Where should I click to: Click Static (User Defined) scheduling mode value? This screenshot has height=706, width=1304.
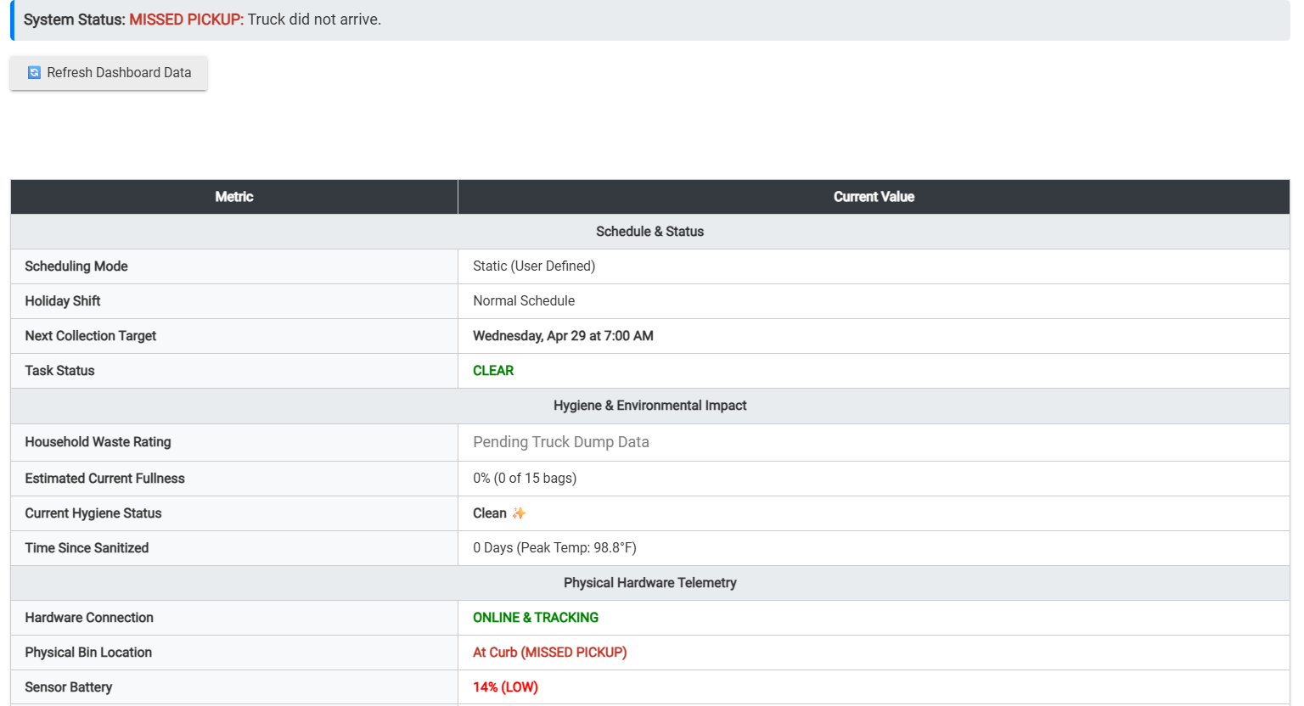coord(534,266)
